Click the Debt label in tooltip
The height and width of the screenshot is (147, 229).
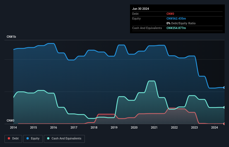click(x=135, y=14)
